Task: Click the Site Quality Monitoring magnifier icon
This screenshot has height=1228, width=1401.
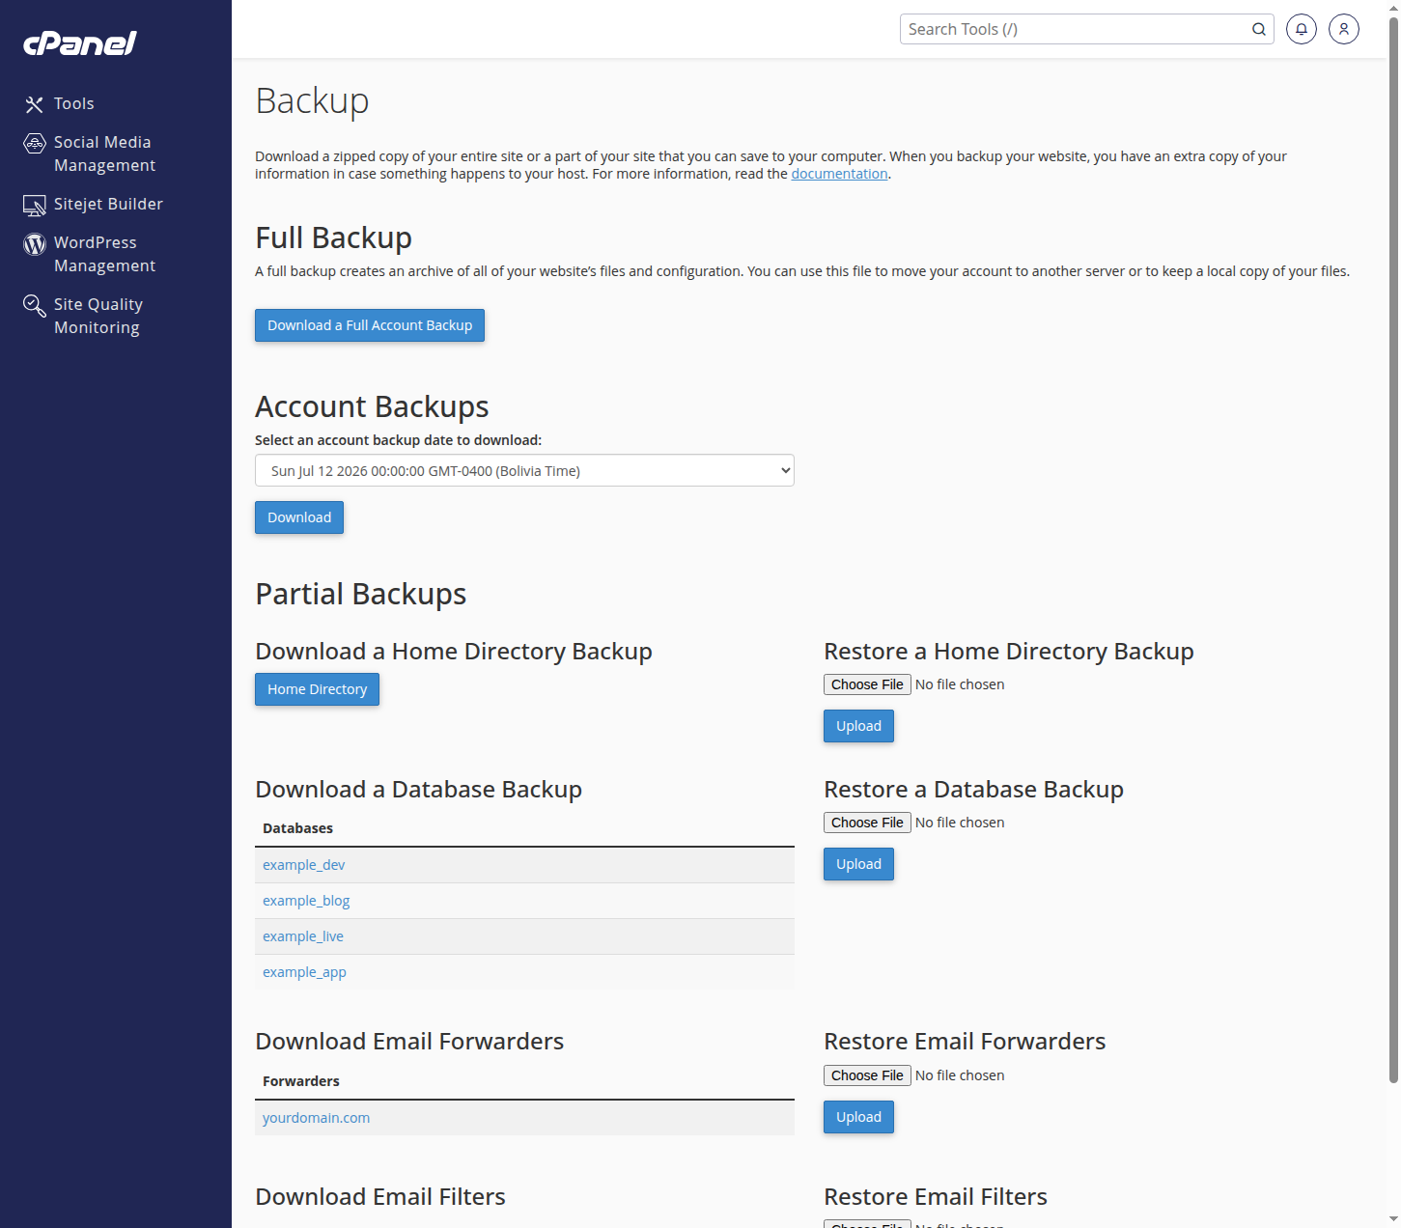Action: 35,305
